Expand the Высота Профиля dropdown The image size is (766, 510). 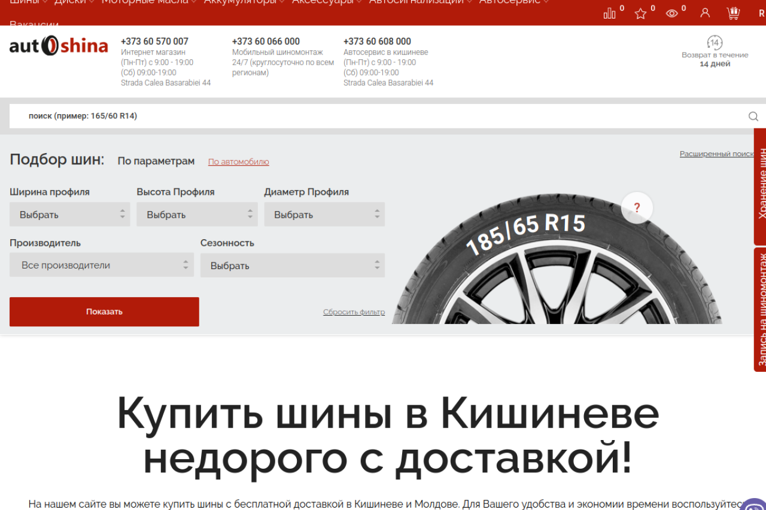point(197,215)
